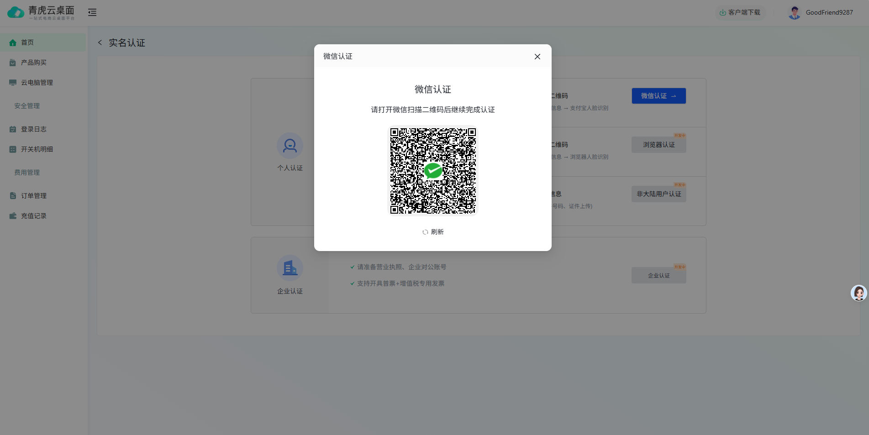This screenshot has height=435, width=869.
Task: Click the green WeChat logo in QR code
Action: pos(433,171)
